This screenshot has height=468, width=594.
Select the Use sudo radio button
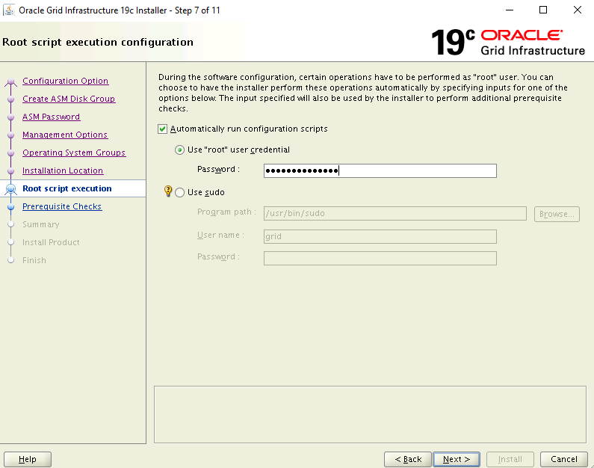179,192
